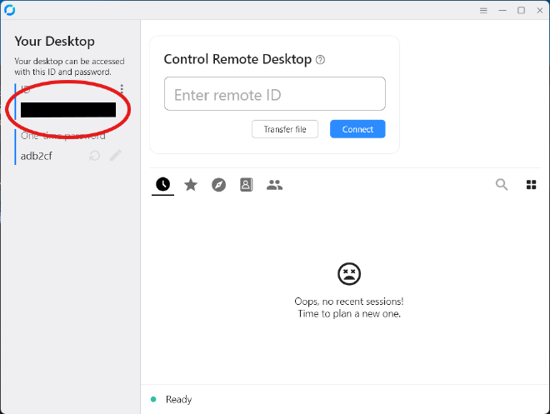
Task: Click the RustDesk logo in the title bar
Action: click(x=10, y=10)
